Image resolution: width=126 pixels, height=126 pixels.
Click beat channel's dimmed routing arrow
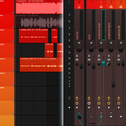click(x=91, y=117)
